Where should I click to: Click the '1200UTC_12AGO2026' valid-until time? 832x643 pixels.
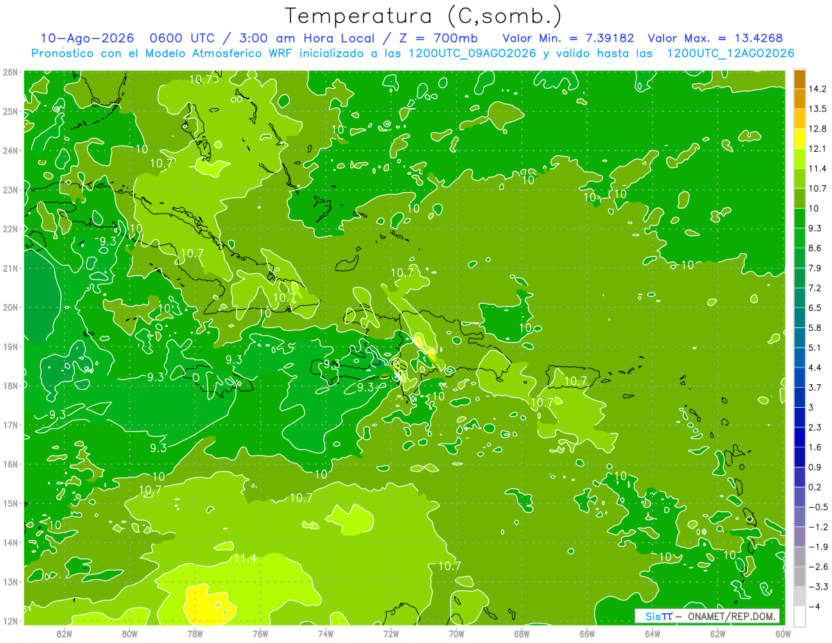pyautogui.click(x=730, y=53)
